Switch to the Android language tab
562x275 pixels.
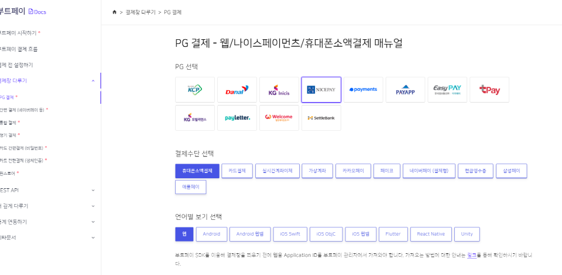(211, 234)
